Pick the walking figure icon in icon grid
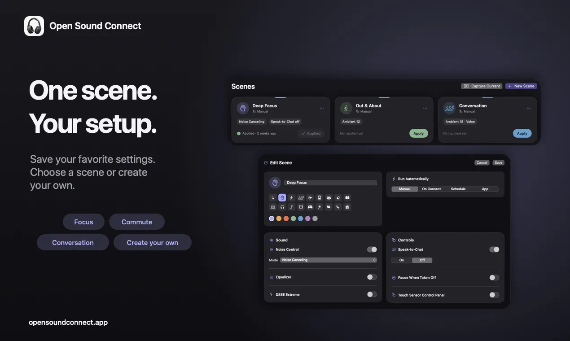Image resolution: width=570 pixels, height=341 pixels. [292, 197]
